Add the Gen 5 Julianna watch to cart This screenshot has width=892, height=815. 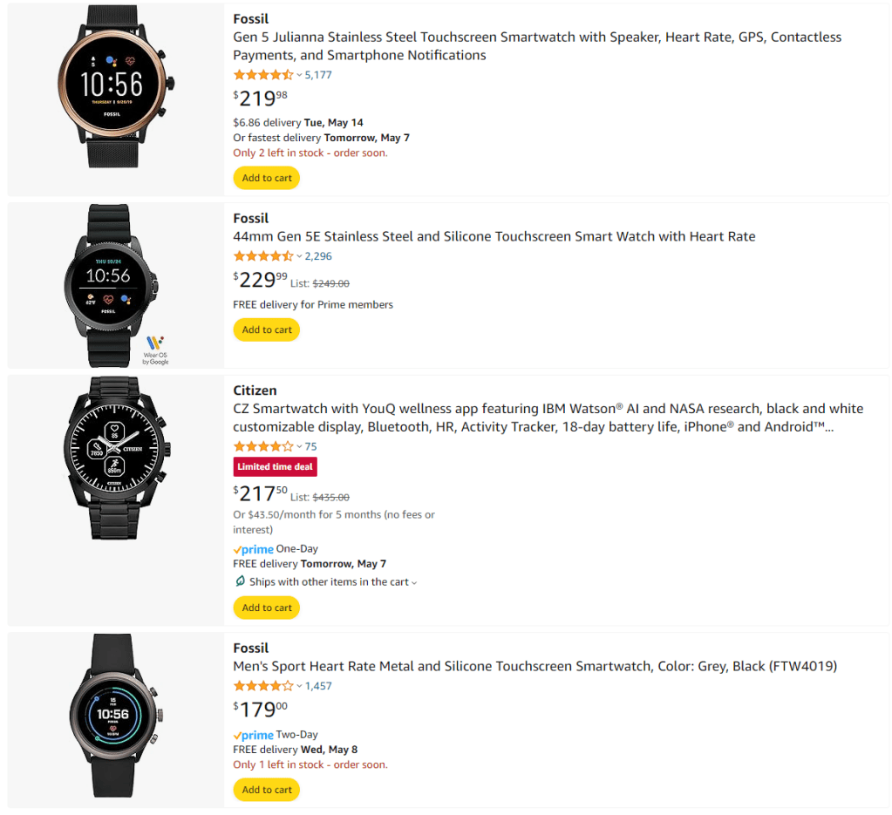266,178
